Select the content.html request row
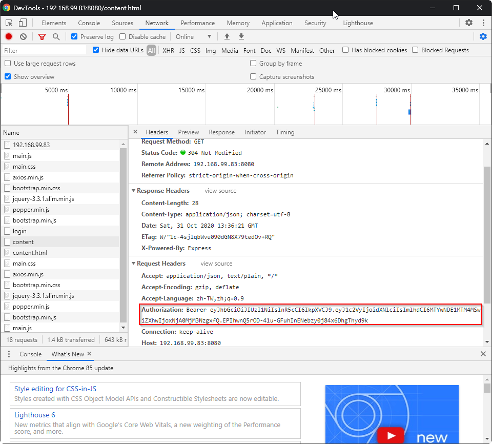 coord(60,253)
